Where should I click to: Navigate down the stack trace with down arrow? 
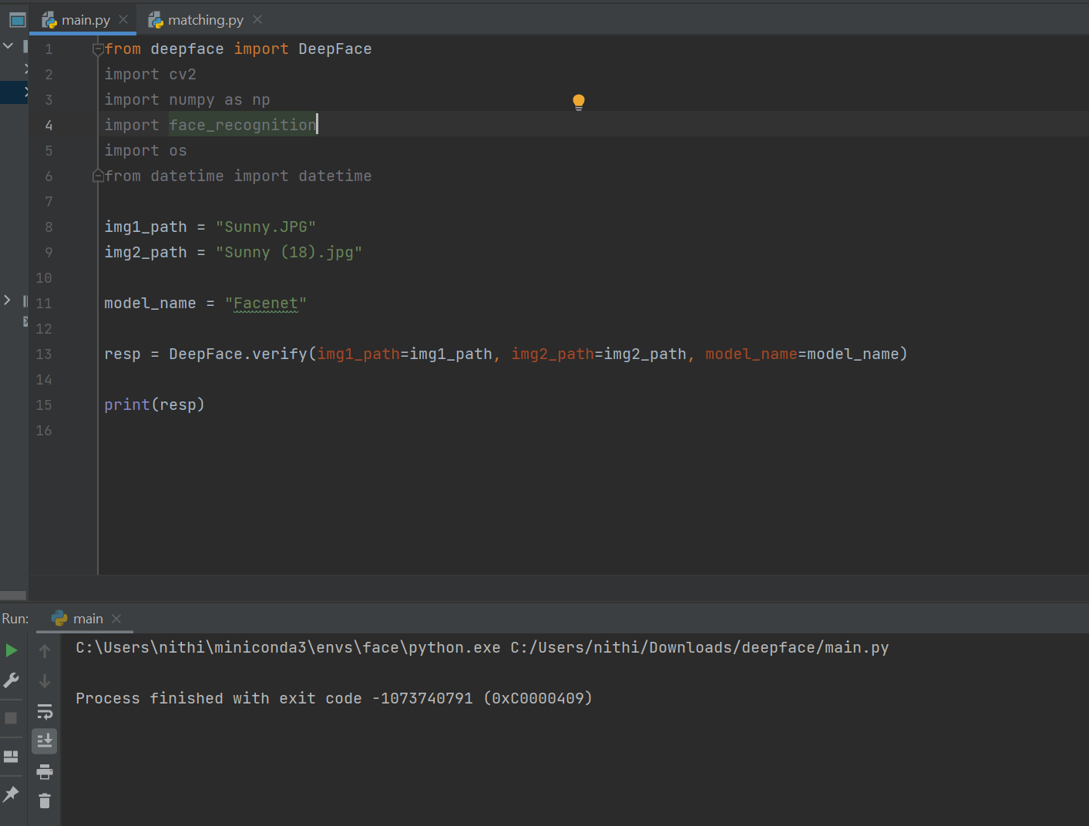click(x=45, y=682)
